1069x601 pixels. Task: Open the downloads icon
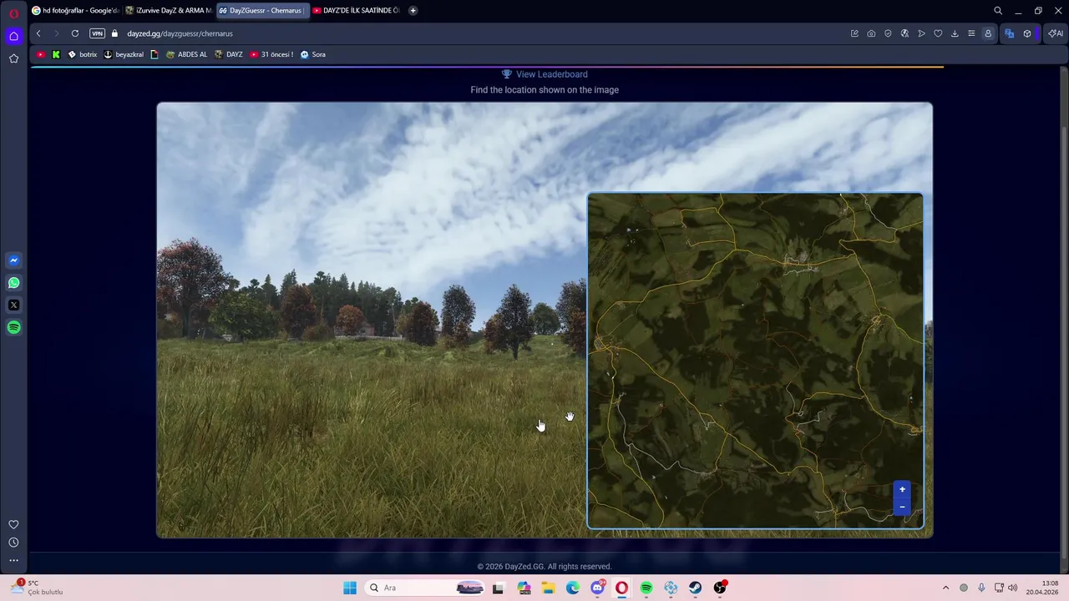tap(955, 33)
